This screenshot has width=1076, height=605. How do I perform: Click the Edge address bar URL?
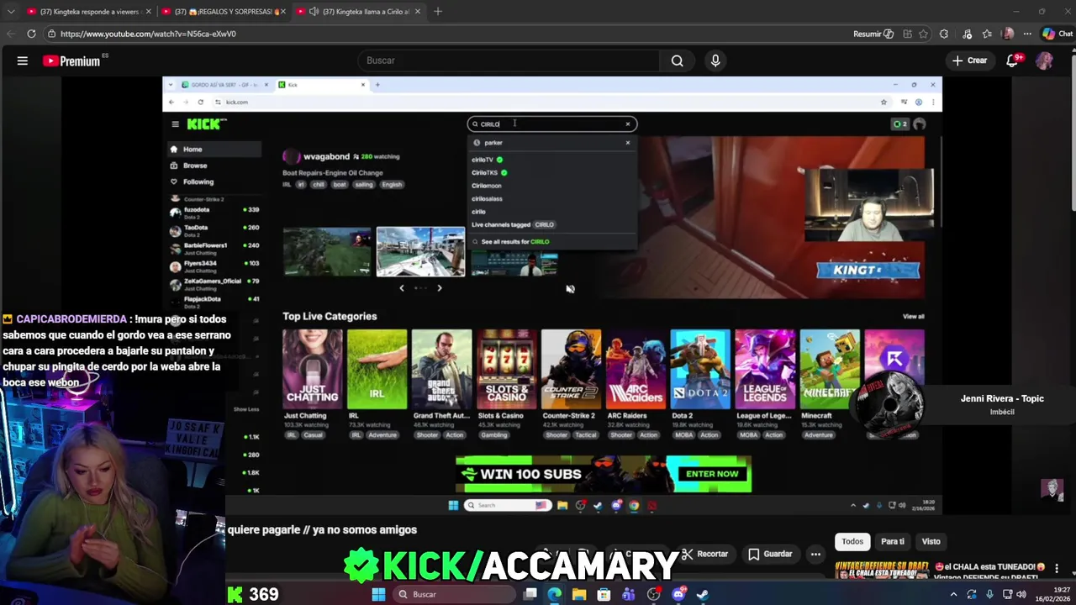coord(148,34)
